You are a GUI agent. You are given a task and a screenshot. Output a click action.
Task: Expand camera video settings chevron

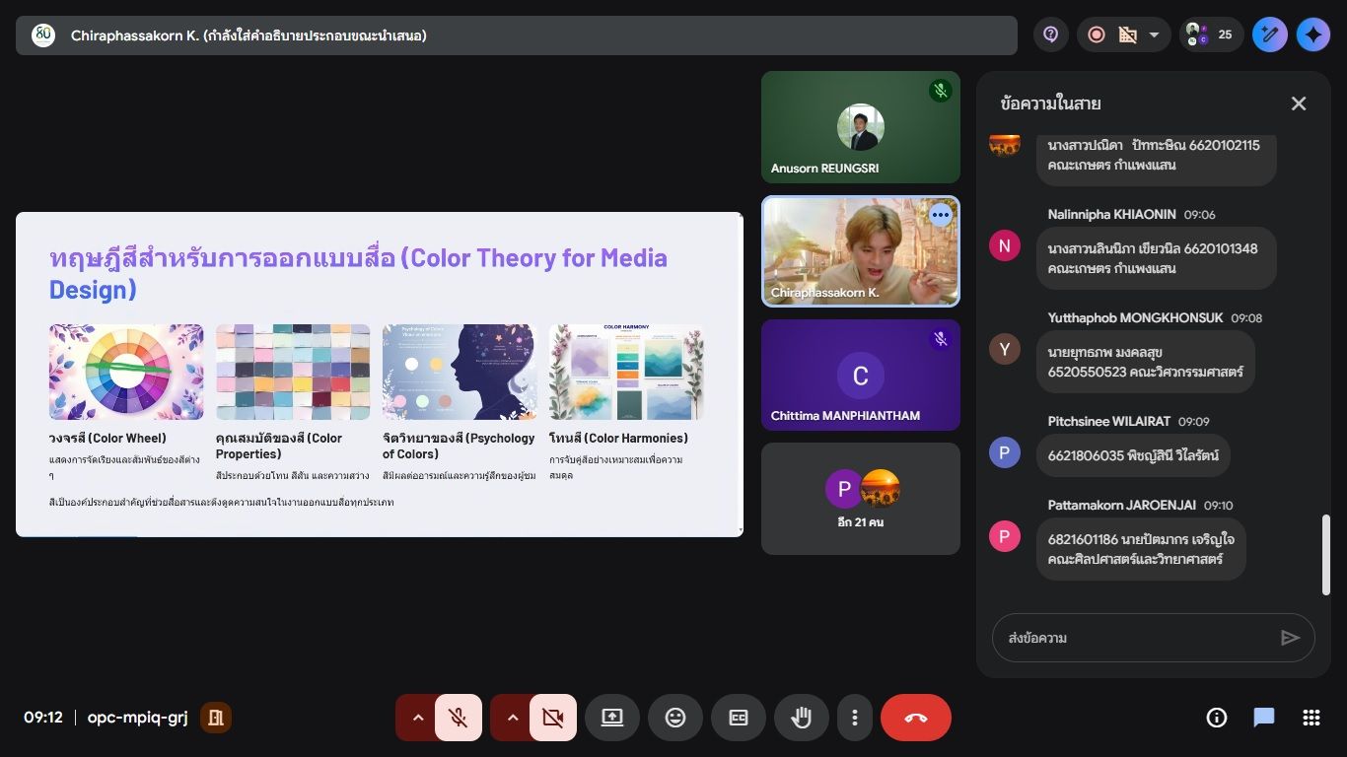coord(512,718)
